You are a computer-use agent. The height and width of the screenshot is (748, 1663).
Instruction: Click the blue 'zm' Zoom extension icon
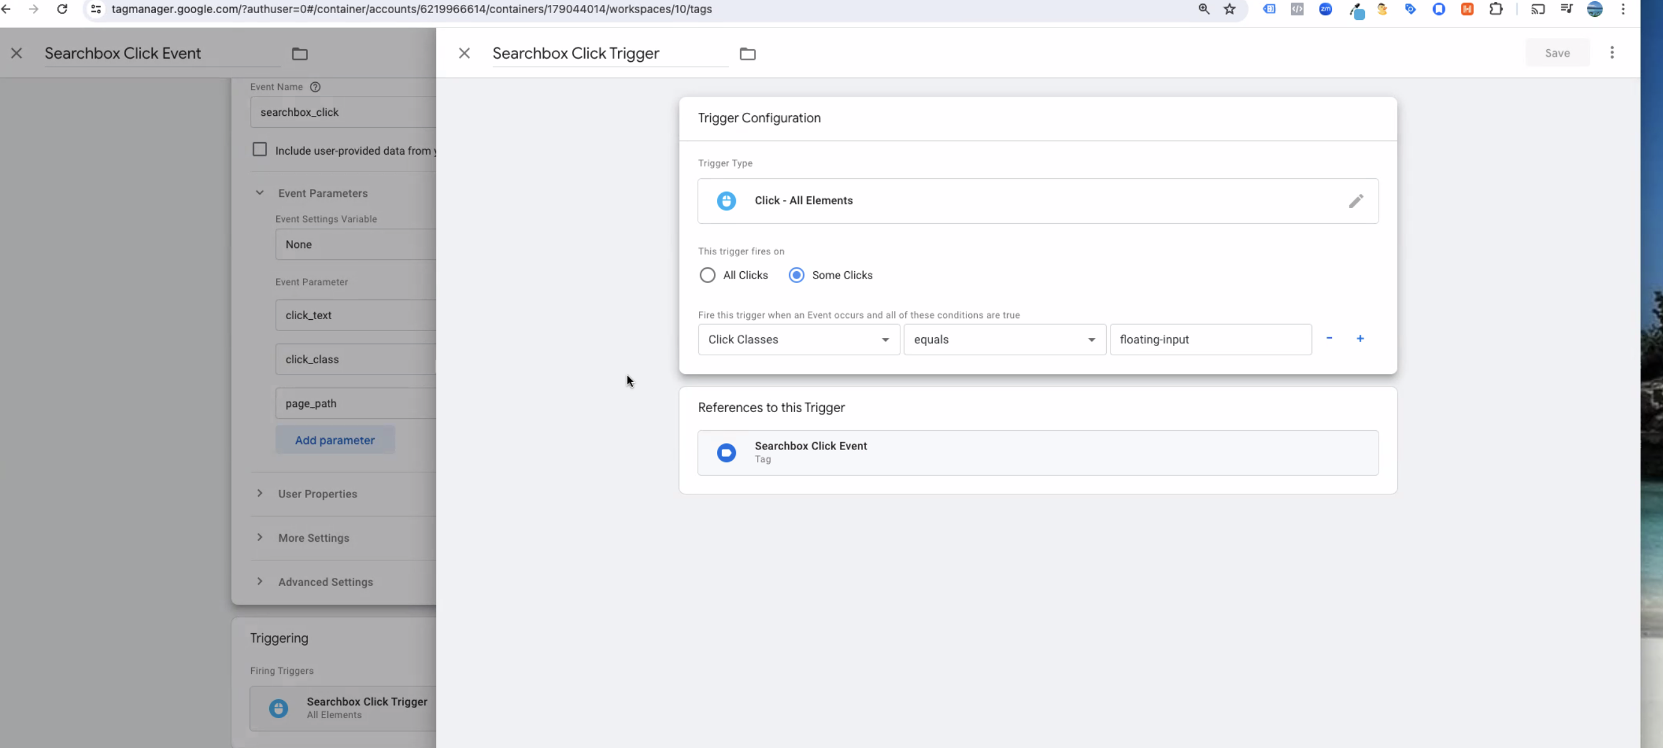[1326, 9]
